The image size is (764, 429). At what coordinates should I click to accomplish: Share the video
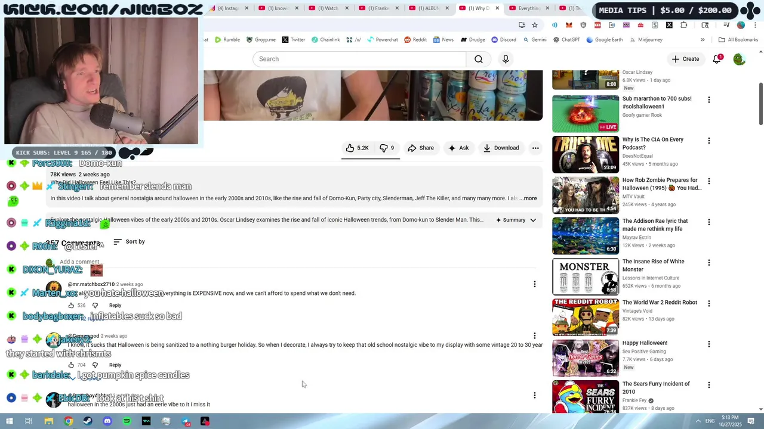[421, 148]
